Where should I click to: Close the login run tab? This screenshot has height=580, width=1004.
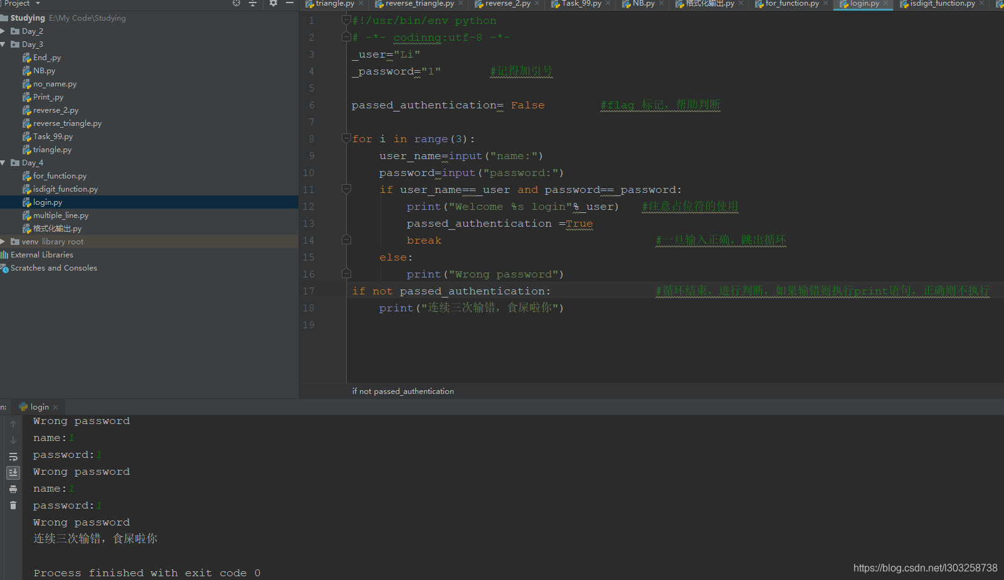click(x=56, y=407)
